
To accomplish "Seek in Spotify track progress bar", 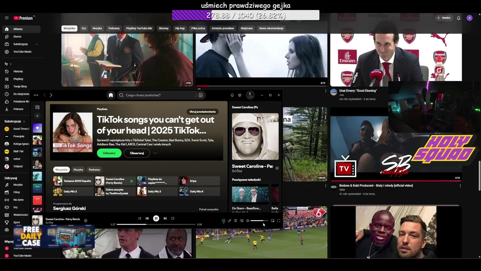I will point(156,224).
